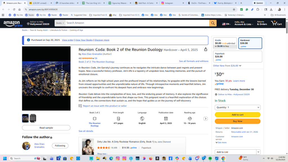Click the Amazon search magnifier button
Image resolution: width=288 pixels, height=162 pixels.
(213, 23)
